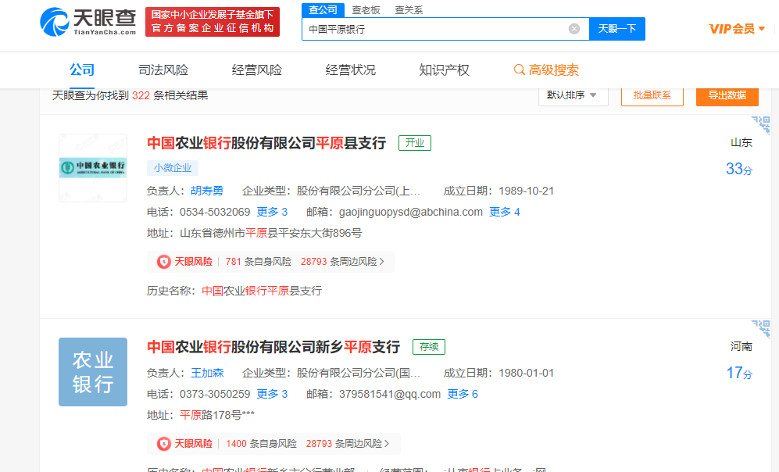
Task: Click the magnifier icon beside 高级搜索
Action: [x=519, y=70]
